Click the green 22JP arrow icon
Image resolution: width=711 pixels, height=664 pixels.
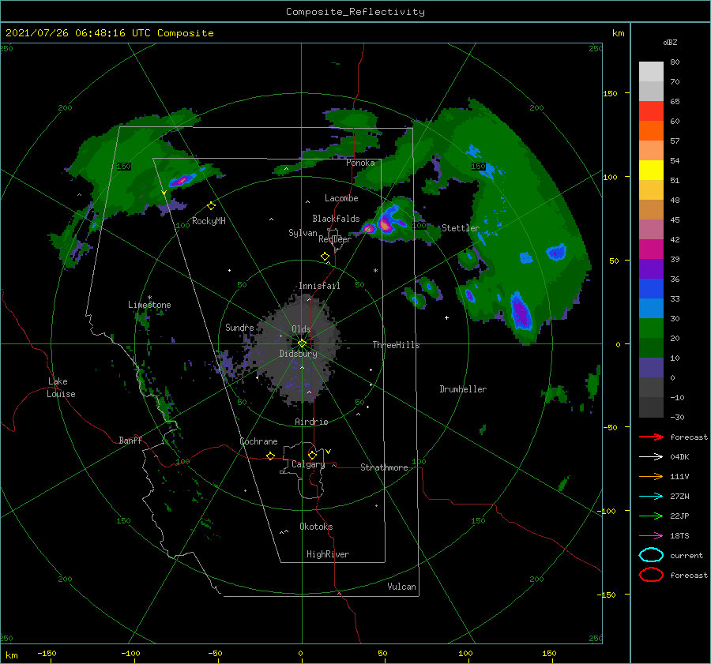(651, 516)
